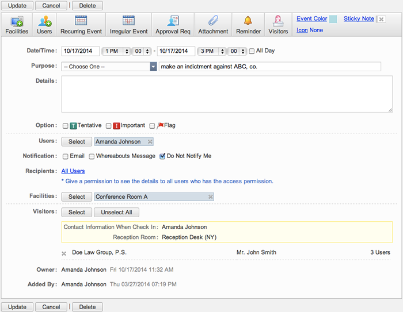Screen dimensions: 403x312
Task: Enable the All Day checkbox
Action: [x=252, y=51]
